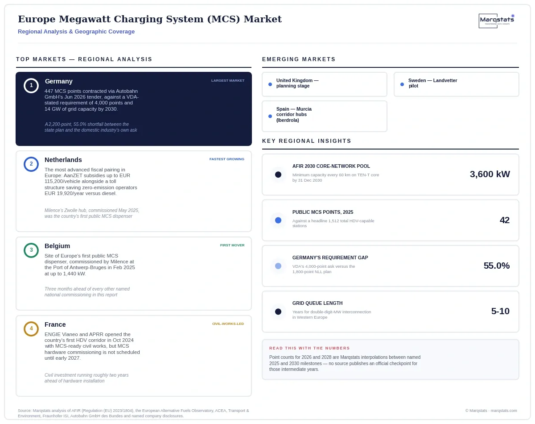The image size is (535, 424).
Task: Click the Three months ahead italic note
Action: click(x=87, y=292)
